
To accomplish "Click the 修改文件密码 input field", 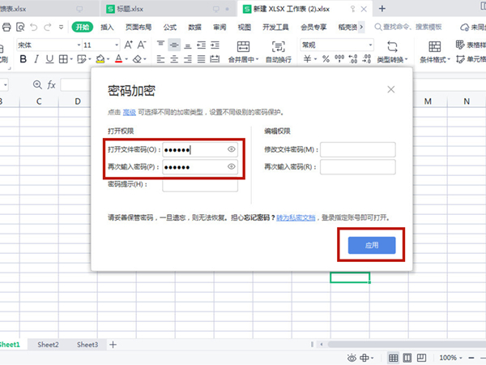I will click(357, 149).
